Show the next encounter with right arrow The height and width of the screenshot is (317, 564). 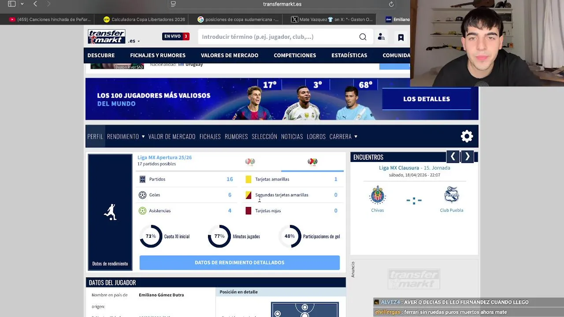point(468,157)
